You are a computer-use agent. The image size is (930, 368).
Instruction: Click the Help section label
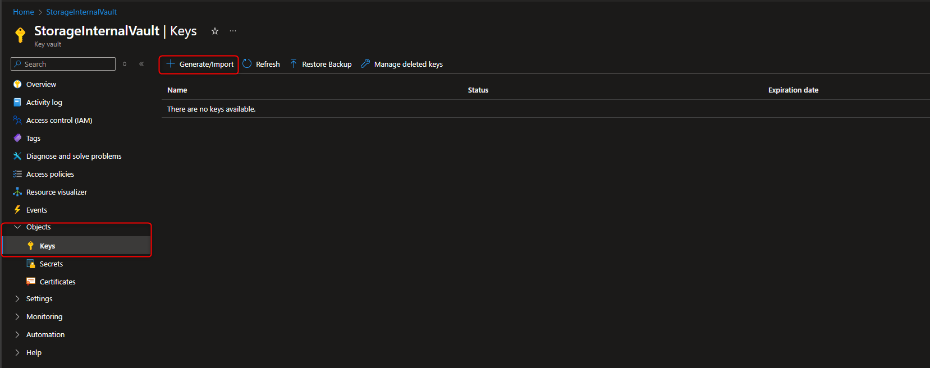coord(34,352)
